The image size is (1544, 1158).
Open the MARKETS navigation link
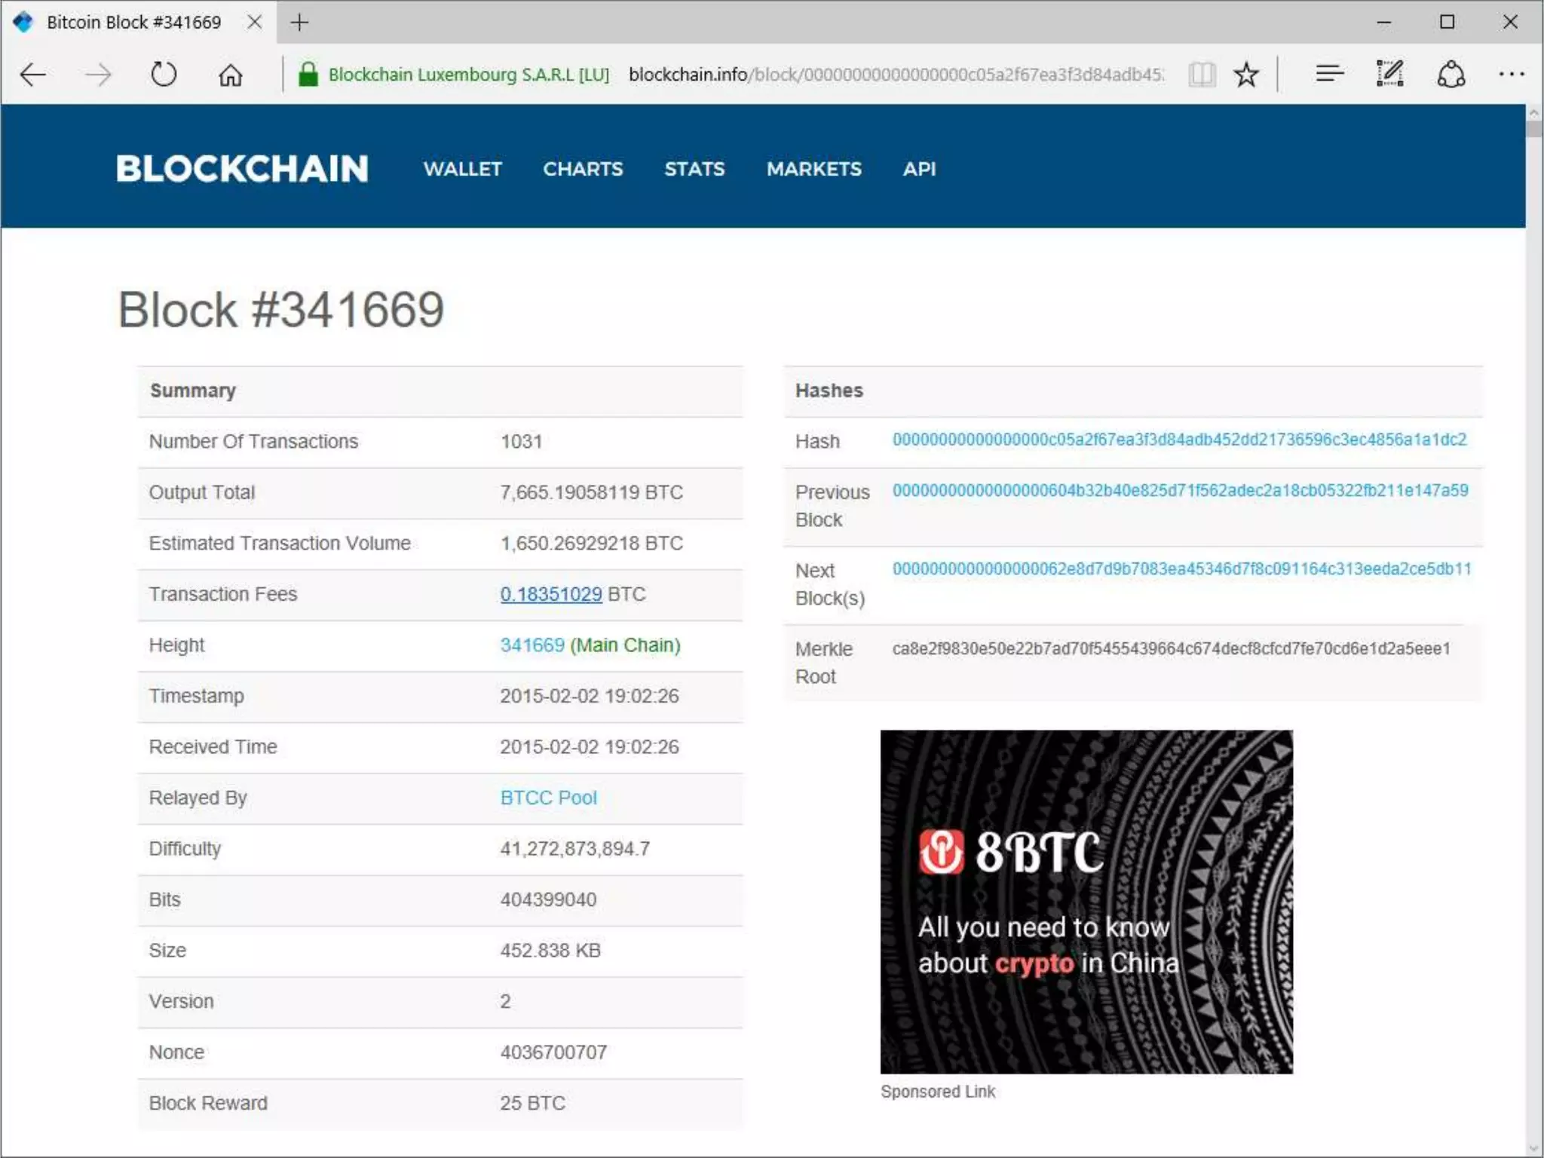813,169
